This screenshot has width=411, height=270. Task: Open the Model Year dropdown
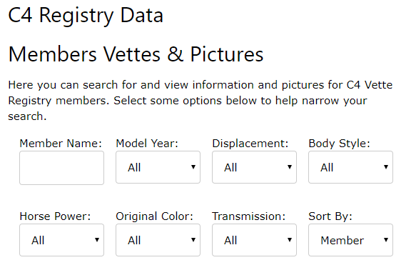158,167
